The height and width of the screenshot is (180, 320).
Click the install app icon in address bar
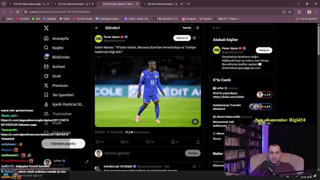[x=284, y=12]
